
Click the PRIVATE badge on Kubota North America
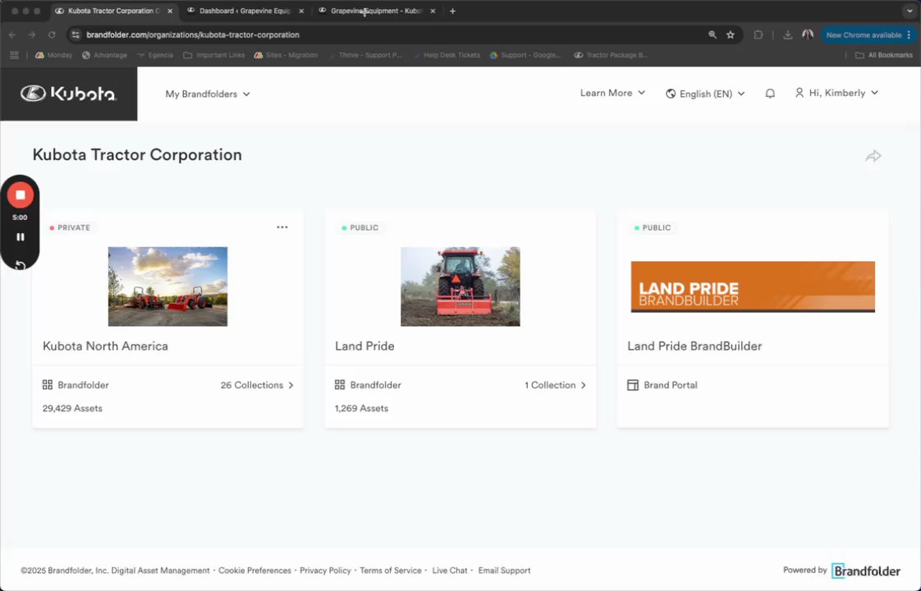click(x=70, y=227)
